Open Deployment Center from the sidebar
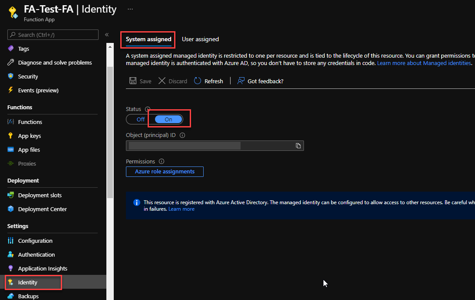Viewport: 475px width, 300px height. click(42, 209)
